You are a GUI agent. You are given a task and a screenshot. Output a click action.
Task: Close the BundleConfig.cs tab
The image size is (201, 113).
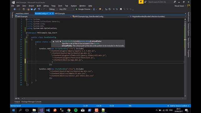point(53,13)
